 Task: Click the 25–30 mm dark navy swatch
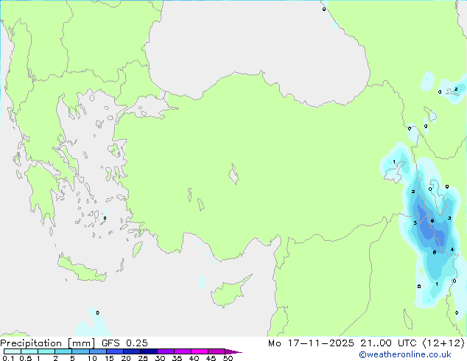(x=149, y=351)
